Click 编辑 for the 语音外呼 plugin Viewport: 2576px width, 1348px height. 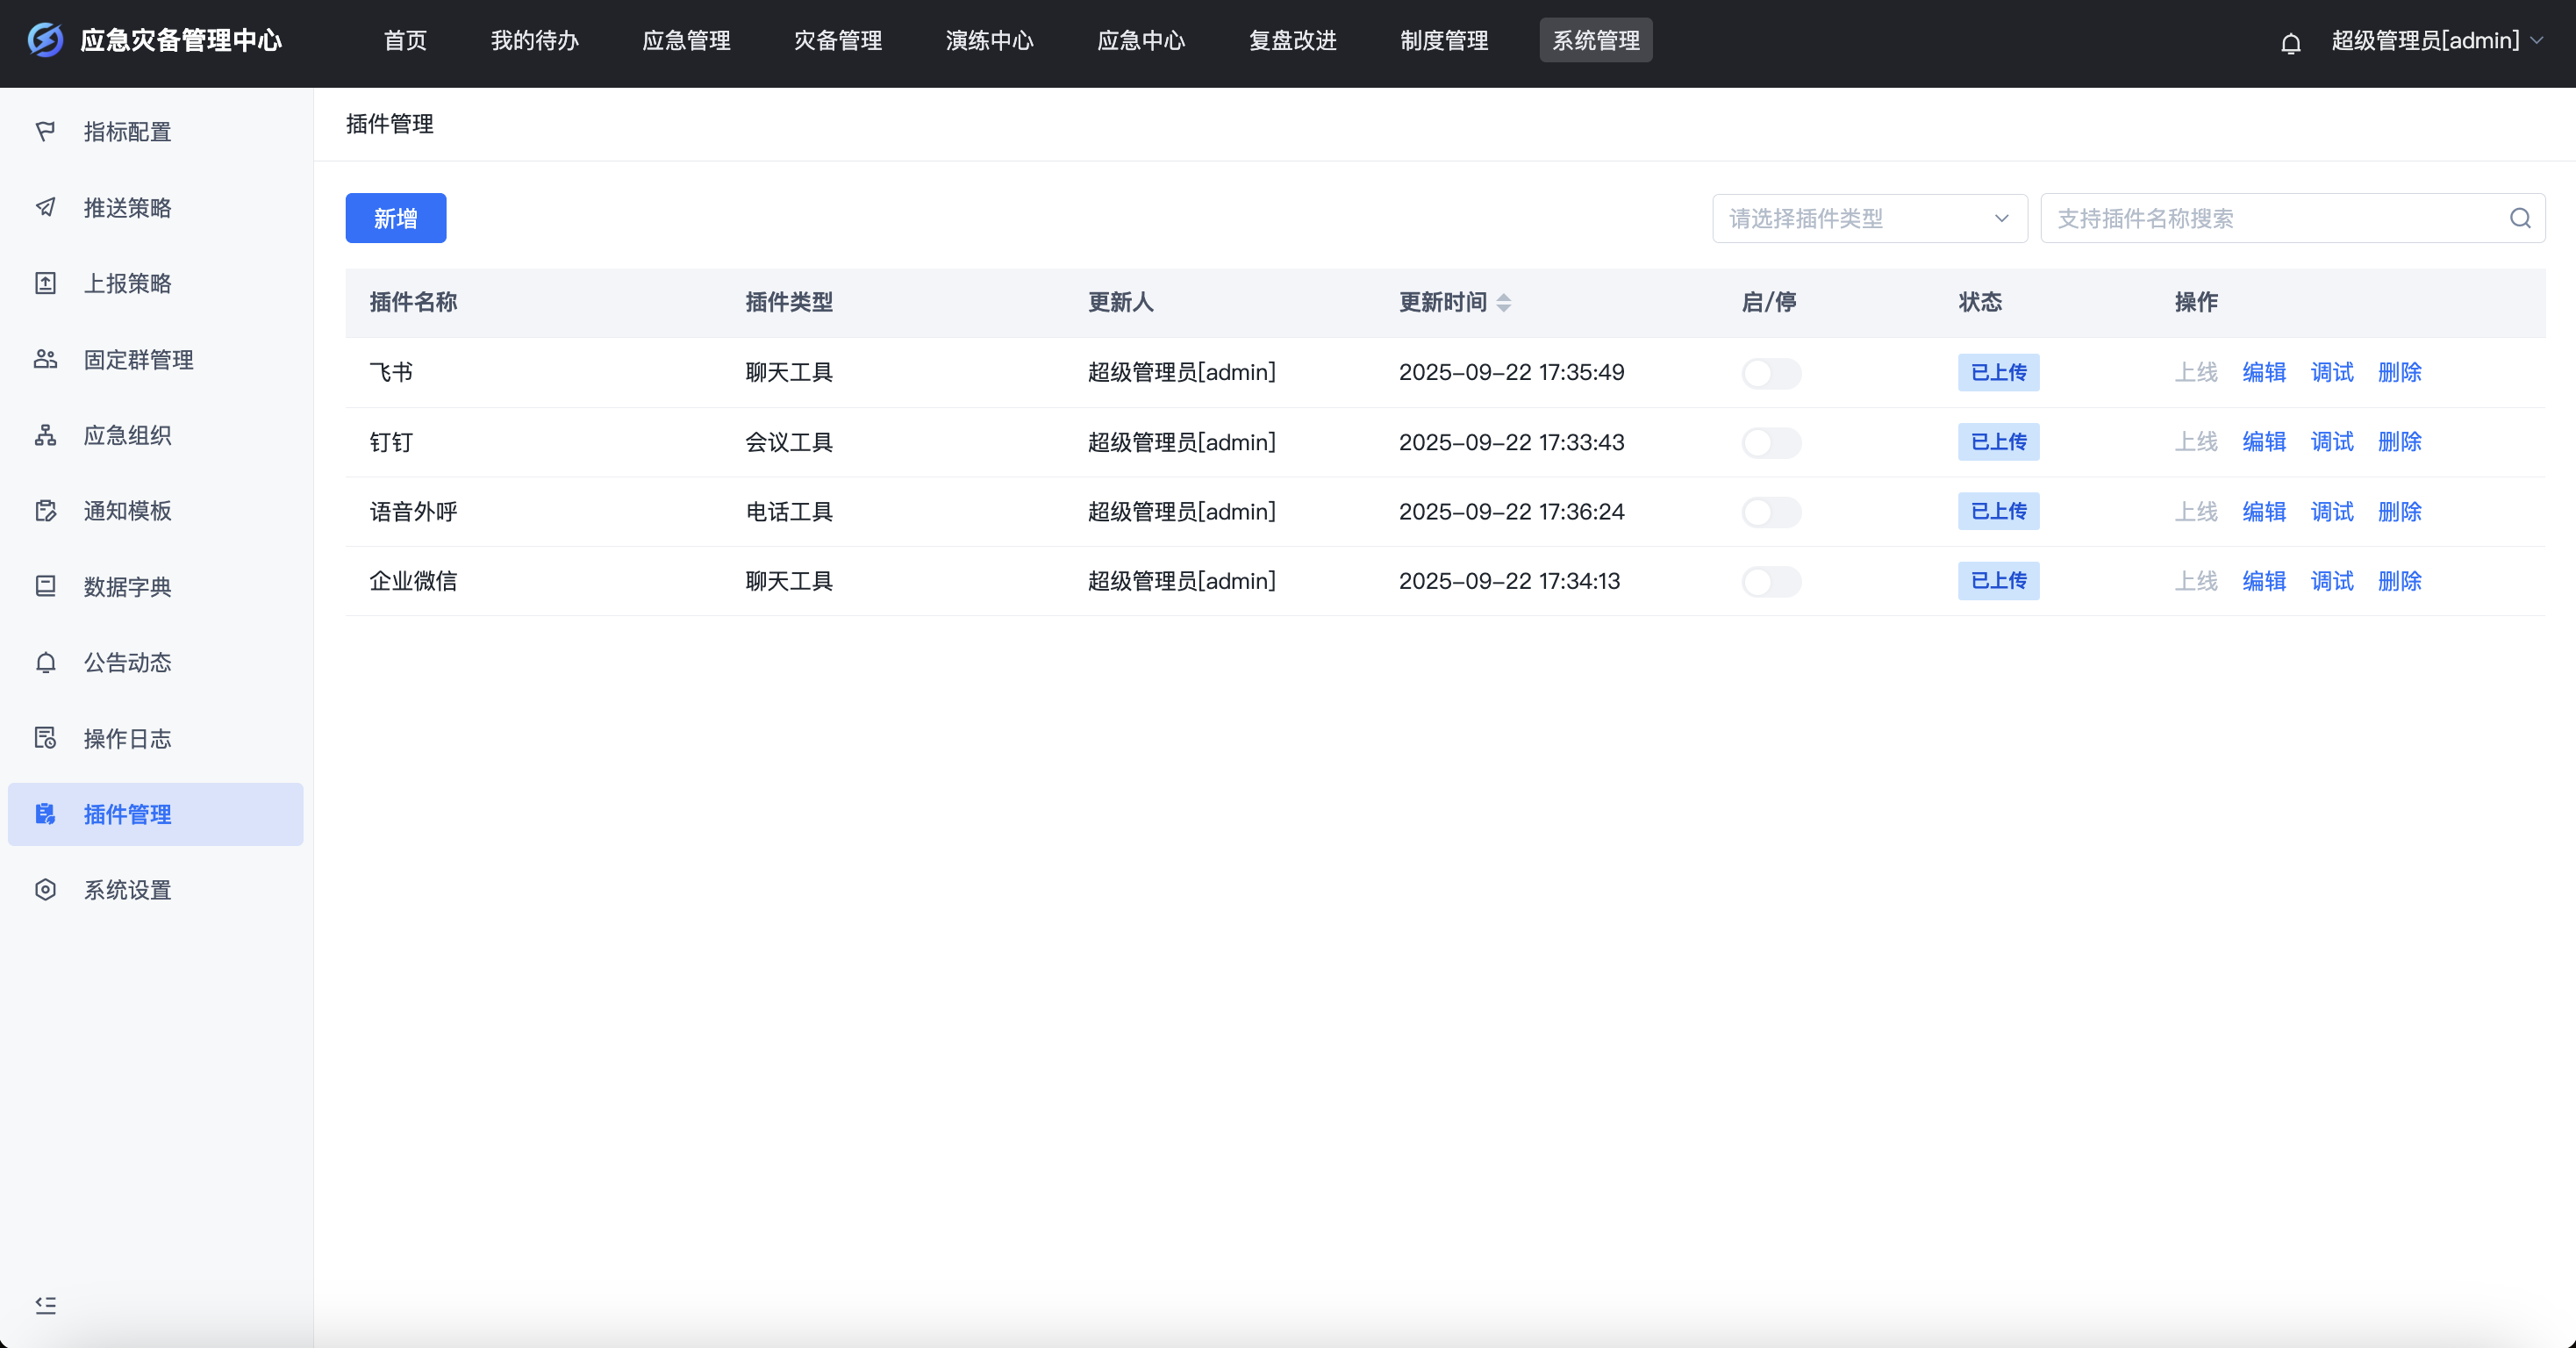pos(2263,512)
